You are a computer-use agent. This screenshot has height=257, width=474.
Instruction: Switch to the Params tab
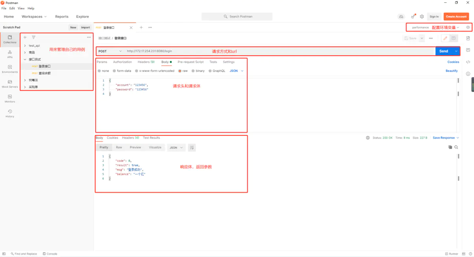[102, 62]
